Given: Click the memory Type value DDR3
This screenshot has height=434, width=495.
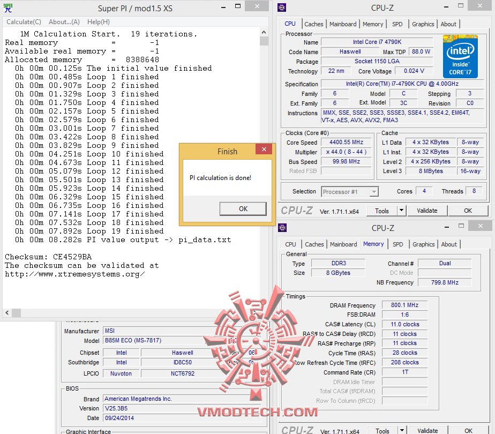Looking at the screenshot, I should [x=339, y=263].
